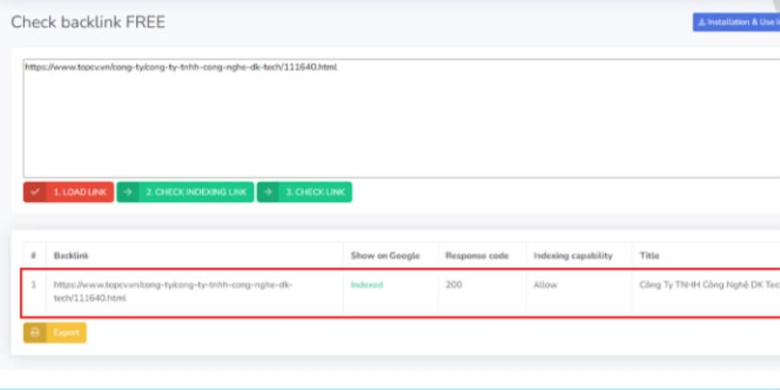Click the checkmark icon on Load Link
The height and width of the screenshot is (390, 780).
click(x=35, y=192)
